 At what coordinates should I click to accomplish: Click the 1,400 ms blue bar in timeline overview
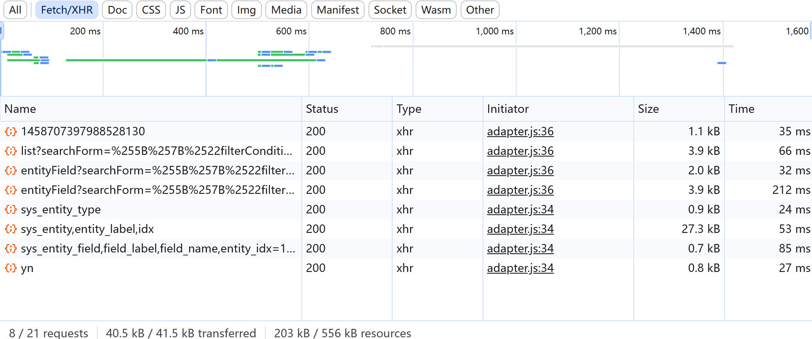click(x=722, y=63)
